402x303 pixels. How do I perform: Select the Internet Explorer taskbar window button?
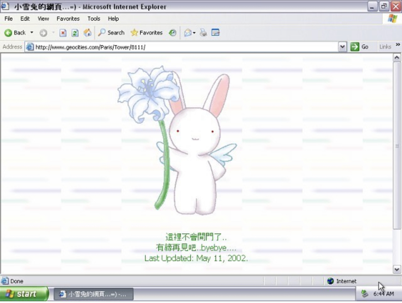[93, 294]
